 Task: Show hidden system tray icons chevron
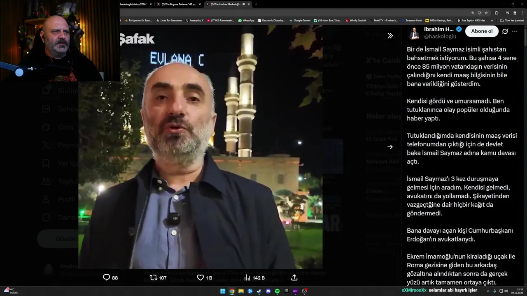(x=488, y=291)
